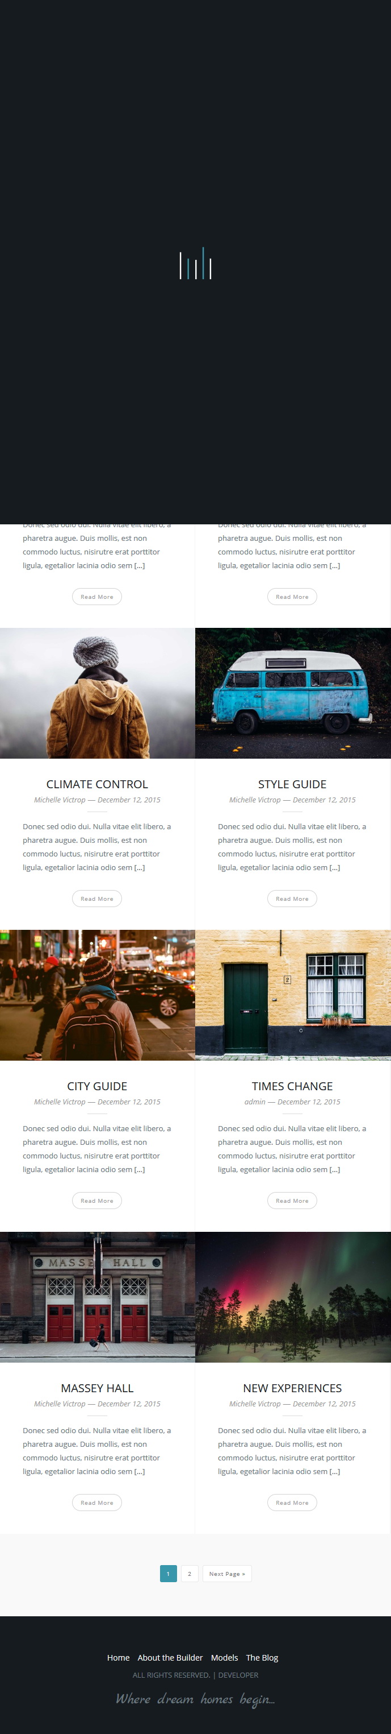Image resolution: width=391 pixels, height=1734 pixels.
Task: Open the blue van thumbnail image
Action: pos(293,693)
